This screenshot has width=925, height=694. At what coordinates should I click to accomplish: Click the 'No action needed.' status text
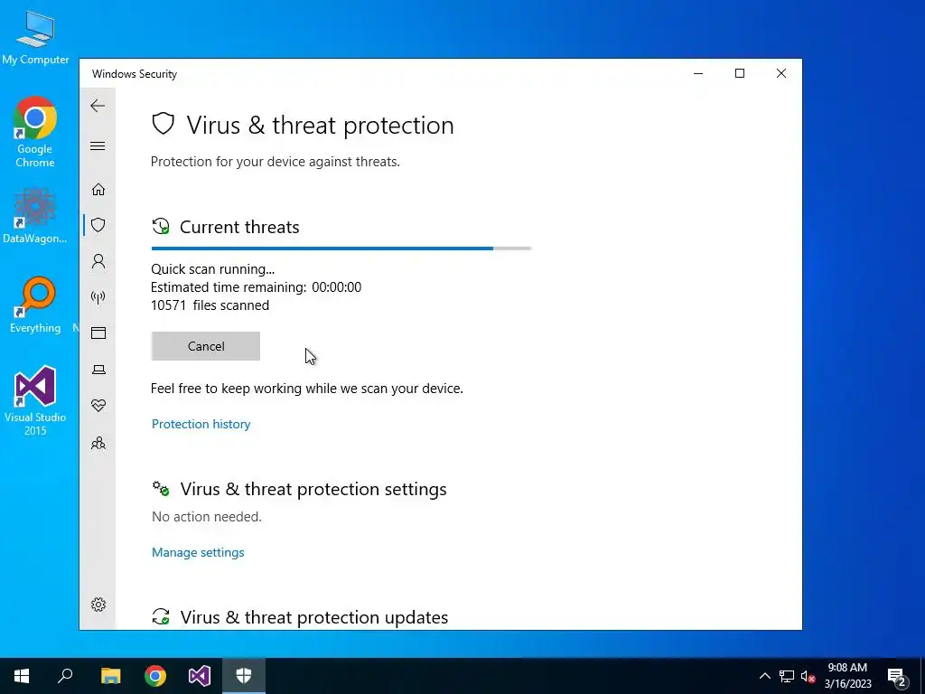point(207,517)
